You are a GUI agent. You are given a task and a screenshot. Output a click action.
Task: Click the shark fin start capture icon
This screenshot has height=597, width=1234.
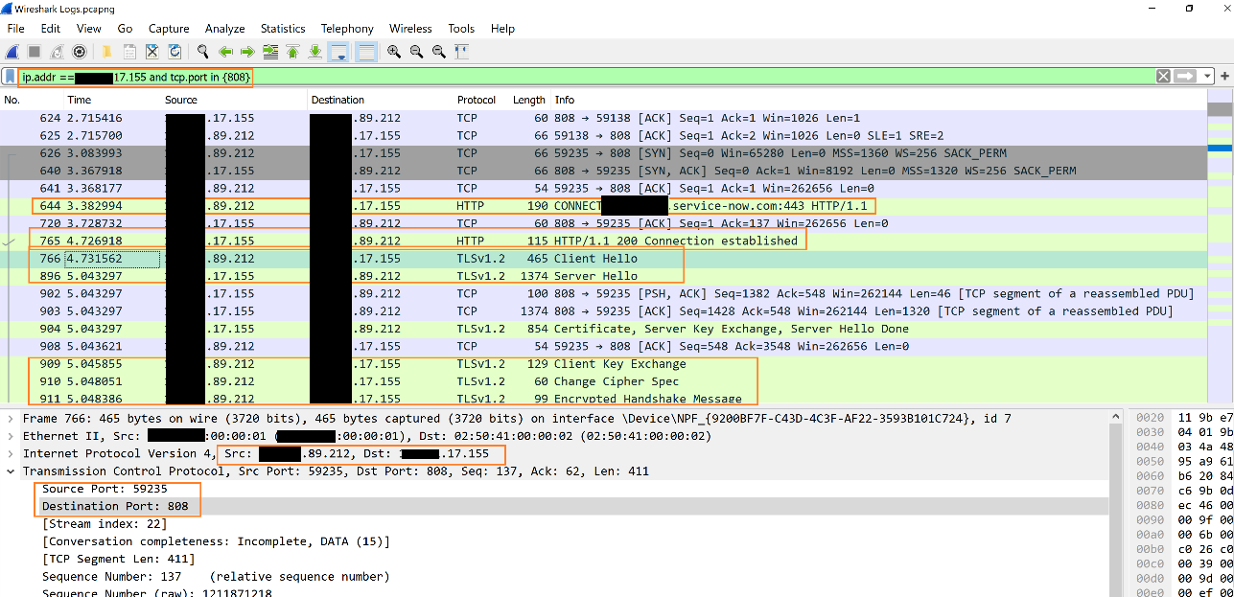[x=12, y=52]
